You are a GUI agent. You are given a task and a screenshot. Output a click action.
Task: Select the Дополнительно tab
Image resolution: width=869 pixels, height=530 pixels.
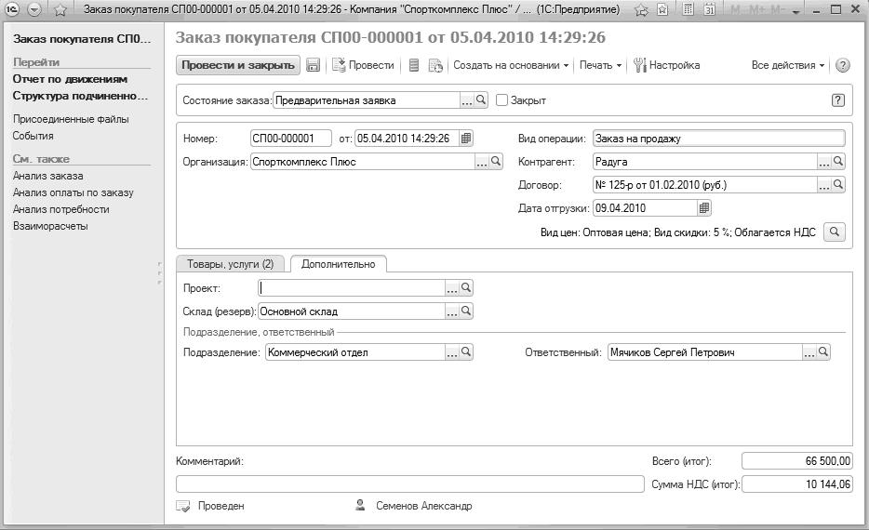click(x=338, y=264)
